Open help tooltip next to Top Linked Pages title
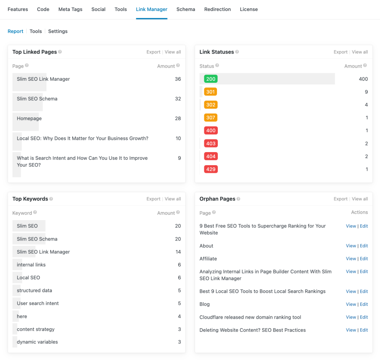 click(60, 52)
